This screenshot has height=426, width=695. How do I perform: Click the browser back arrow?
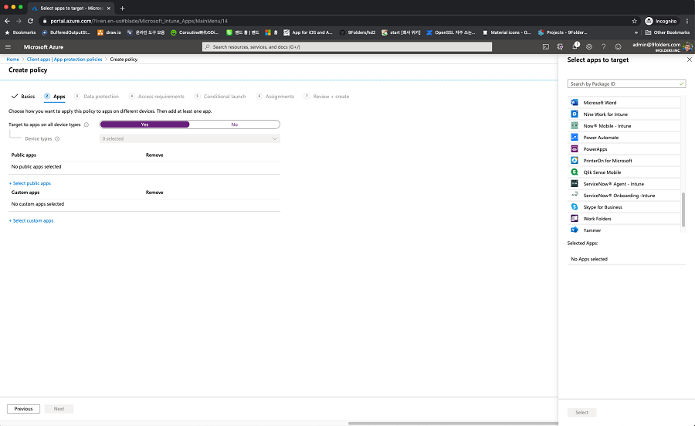[x=7, y=21]
